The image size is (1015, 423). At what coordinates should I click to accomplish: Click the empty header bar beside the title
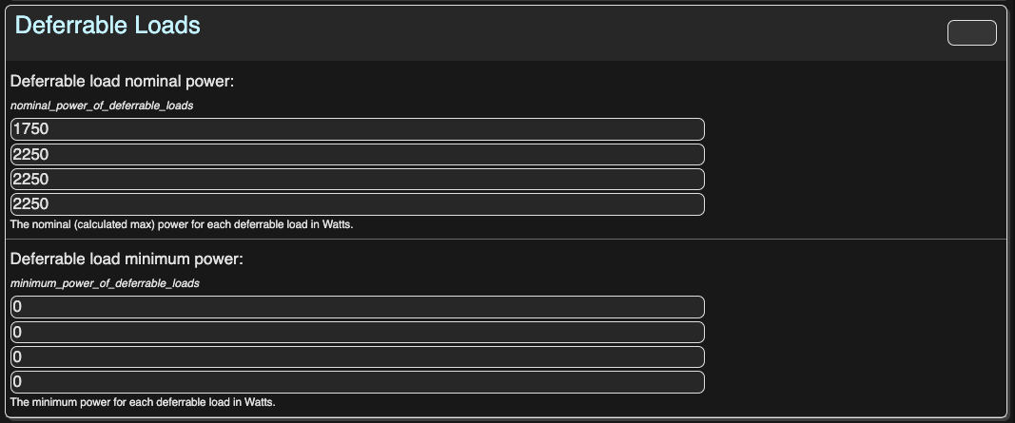pos(571,32)
